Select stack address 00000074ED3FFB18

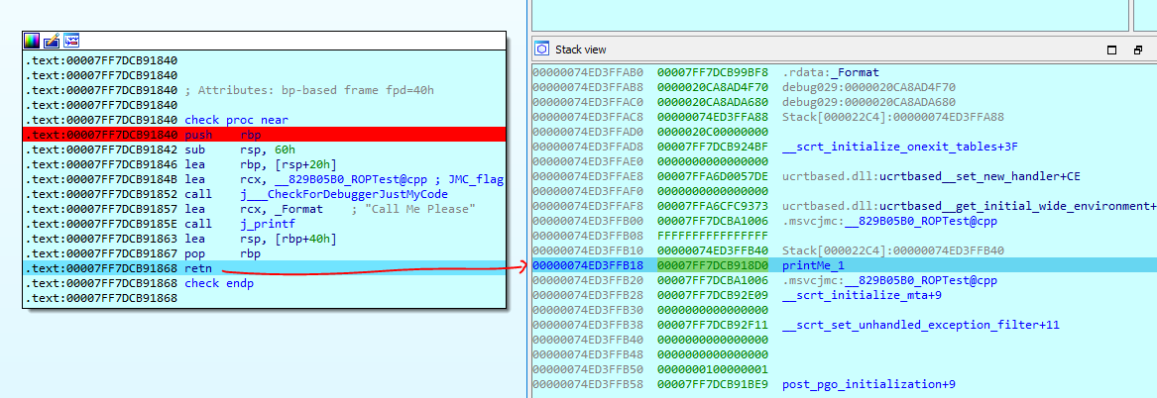[x=588, y=265]
